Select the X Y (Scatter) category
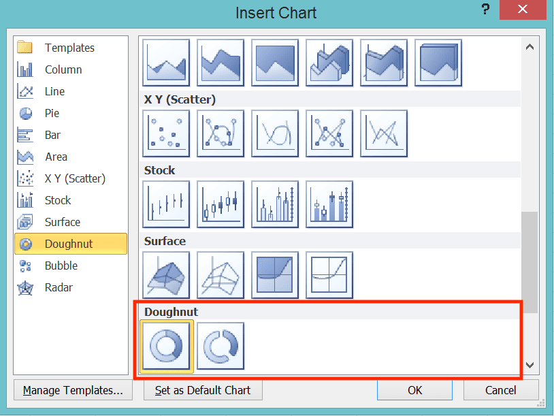Screen dimensions: 554x416 click(x=71, y=178)
